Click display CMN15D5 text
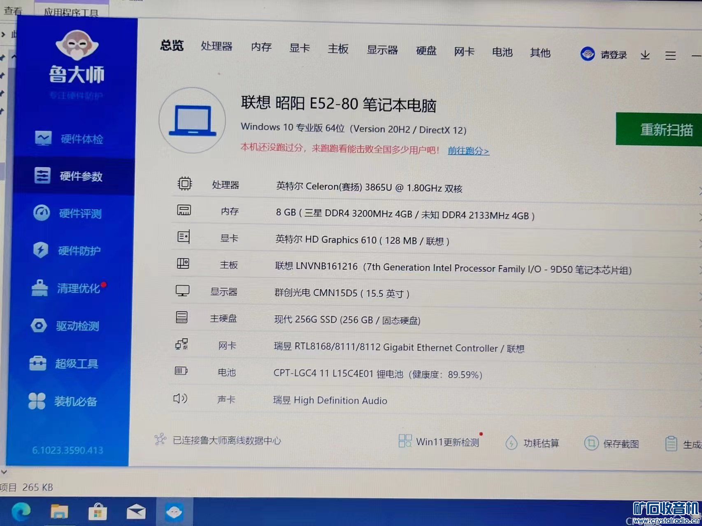 (x=342, y=293)
